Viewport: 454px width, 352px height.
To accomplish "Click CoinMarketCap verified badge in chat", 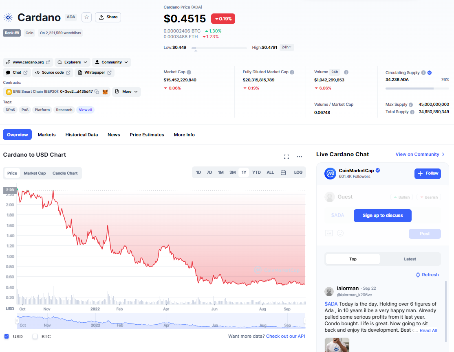I will click(378, 171).
